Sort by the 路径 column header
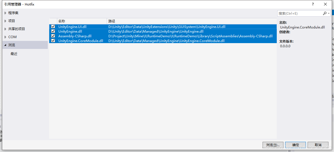The height and width of the screenshot is (152, 334). click(x=192, y=21)
